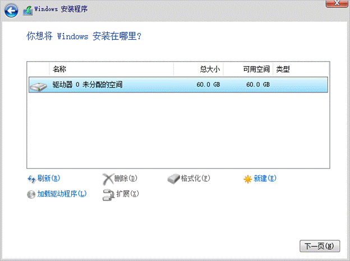
Task: Click the 60.0 GB total size cell
Action: click(x=208, y=84)
